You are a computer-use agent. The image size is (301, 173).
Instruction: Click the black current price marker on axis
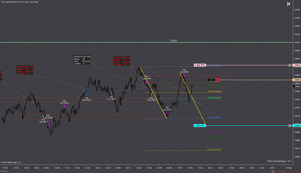point(297,86)
